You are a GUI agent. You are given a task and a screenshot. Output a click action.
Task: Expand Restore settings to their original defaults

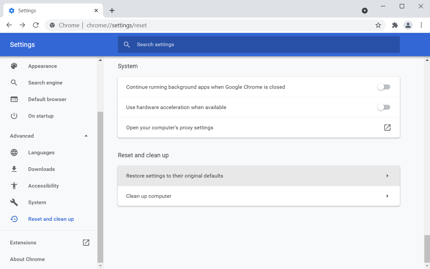coord(387,176)
